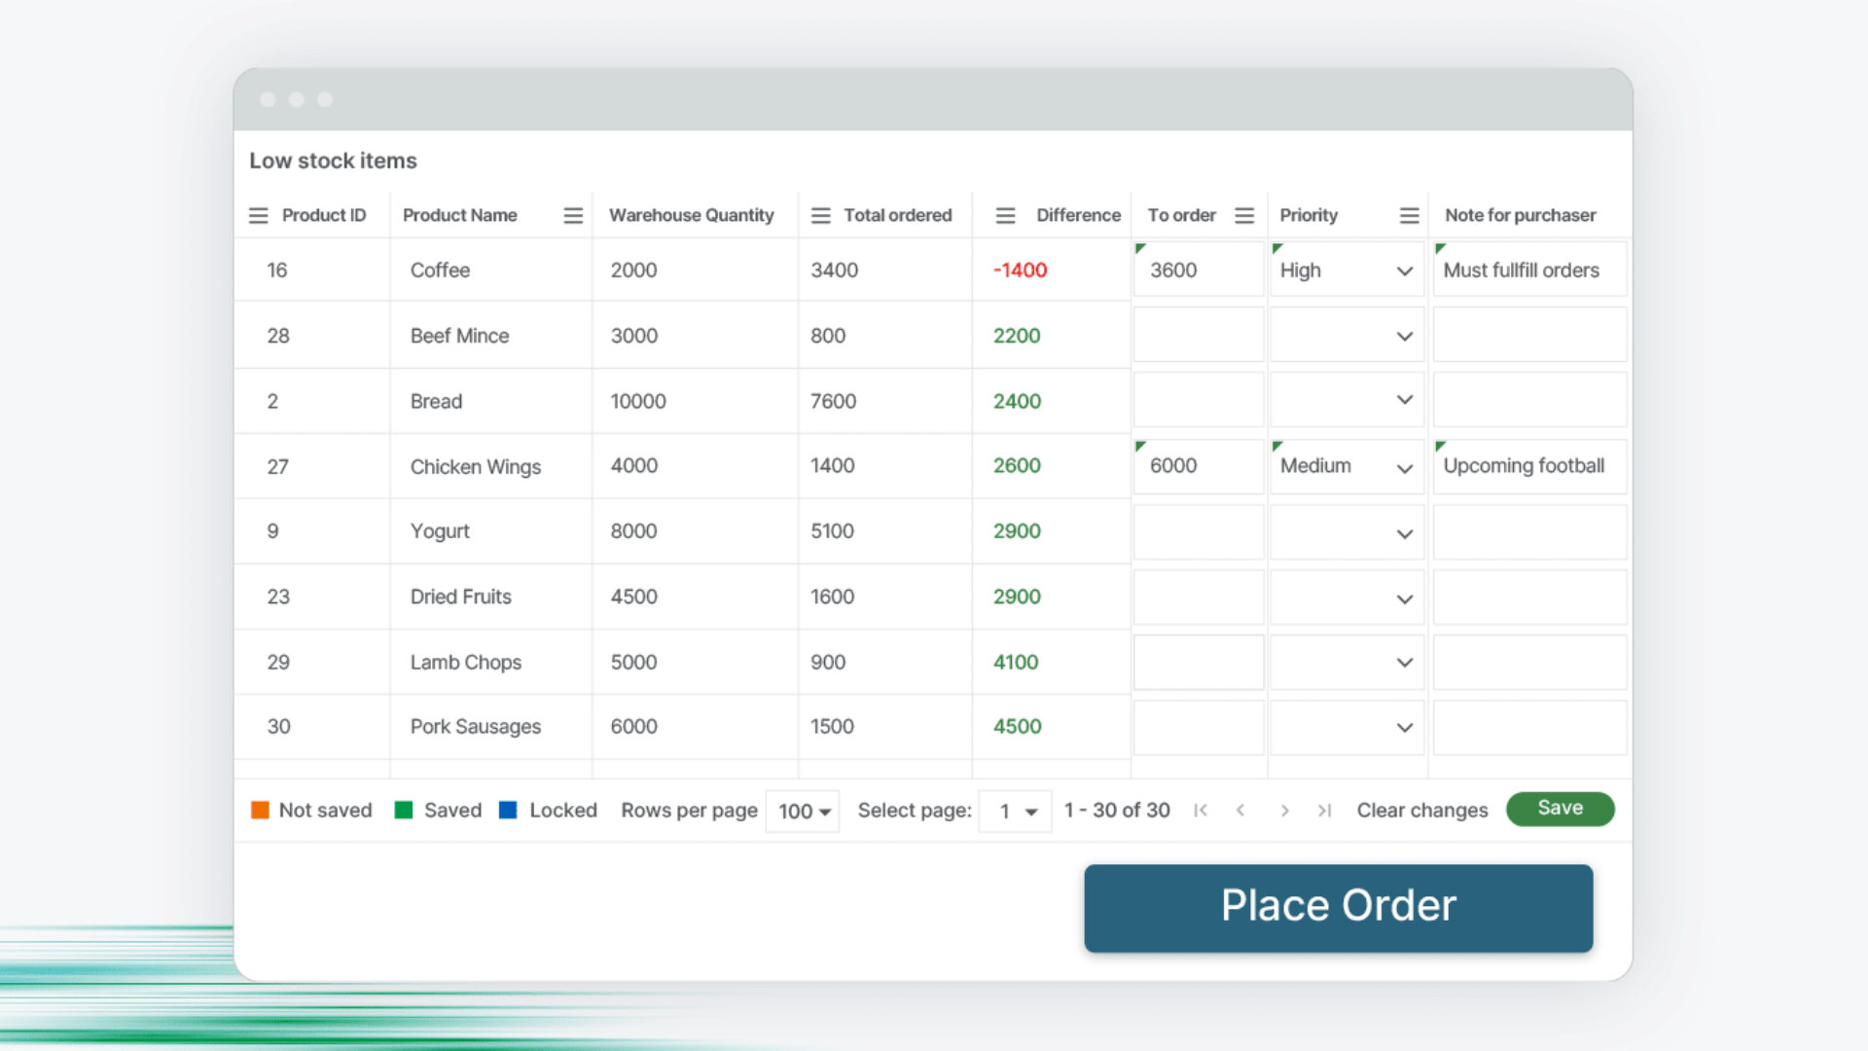Click the orange Not saved legend swatch

[x=260, y=810]
